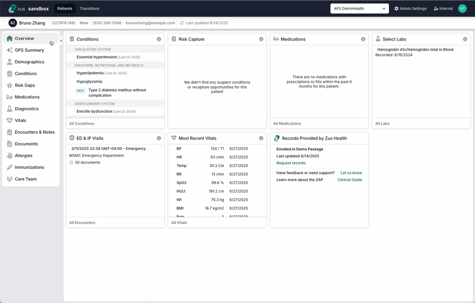475x303 pixels.
Task: Show info for the Medications card
Action: (x=363, y=39)
